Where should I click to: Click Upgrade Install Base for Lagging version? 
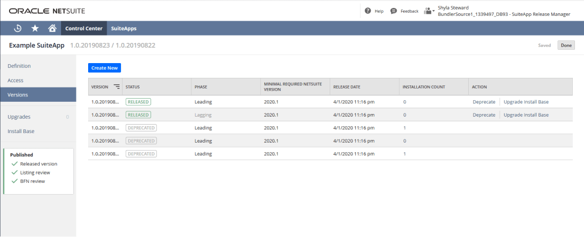coord(526,115)
